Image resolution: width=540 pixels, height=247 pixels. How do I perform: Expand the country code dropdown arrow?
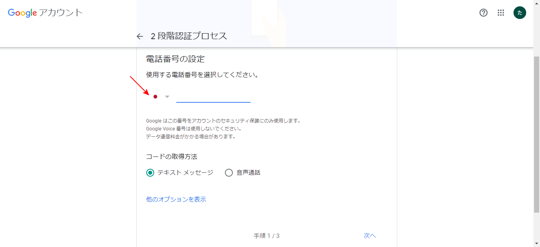coord(167,97)
